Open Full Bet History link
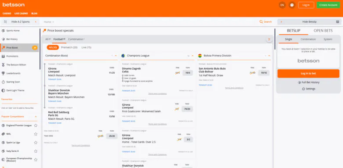The image size is (343, 168). [308, 82]
